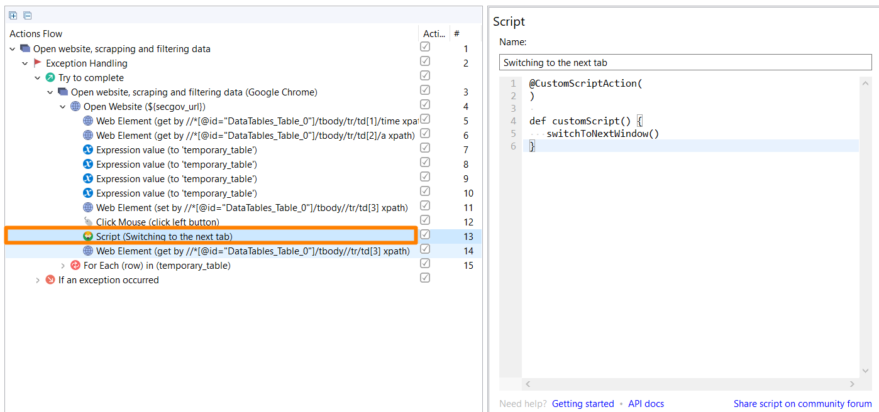
Task: Click the Script action icon on row 13
Action: pos(88,236)
